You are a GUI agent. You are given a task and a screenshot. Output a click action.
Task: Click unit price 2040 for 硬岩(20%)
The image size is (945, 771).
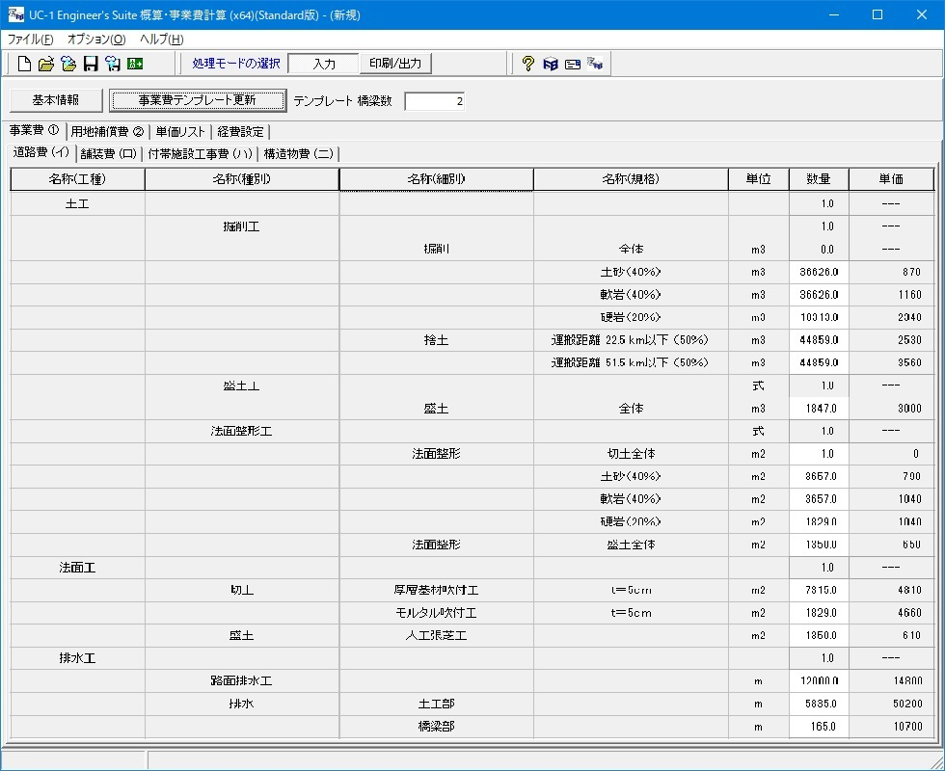pyautogui.click(x=891, y=317)
